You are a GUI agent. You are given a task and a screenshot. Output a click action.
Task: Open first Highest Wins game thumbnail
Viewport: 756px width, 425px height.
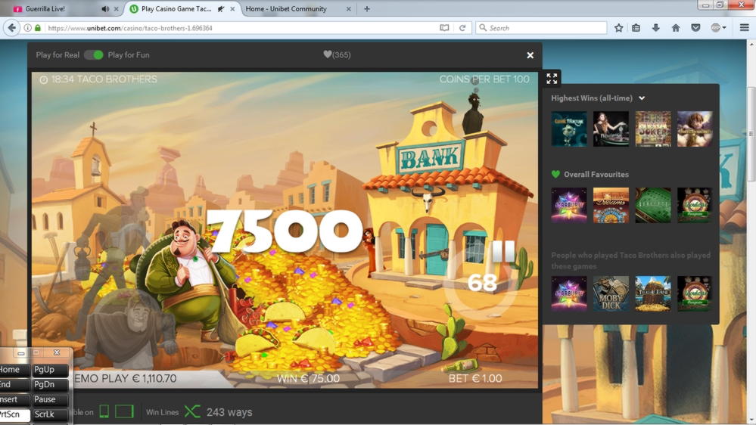pos(569,129)
